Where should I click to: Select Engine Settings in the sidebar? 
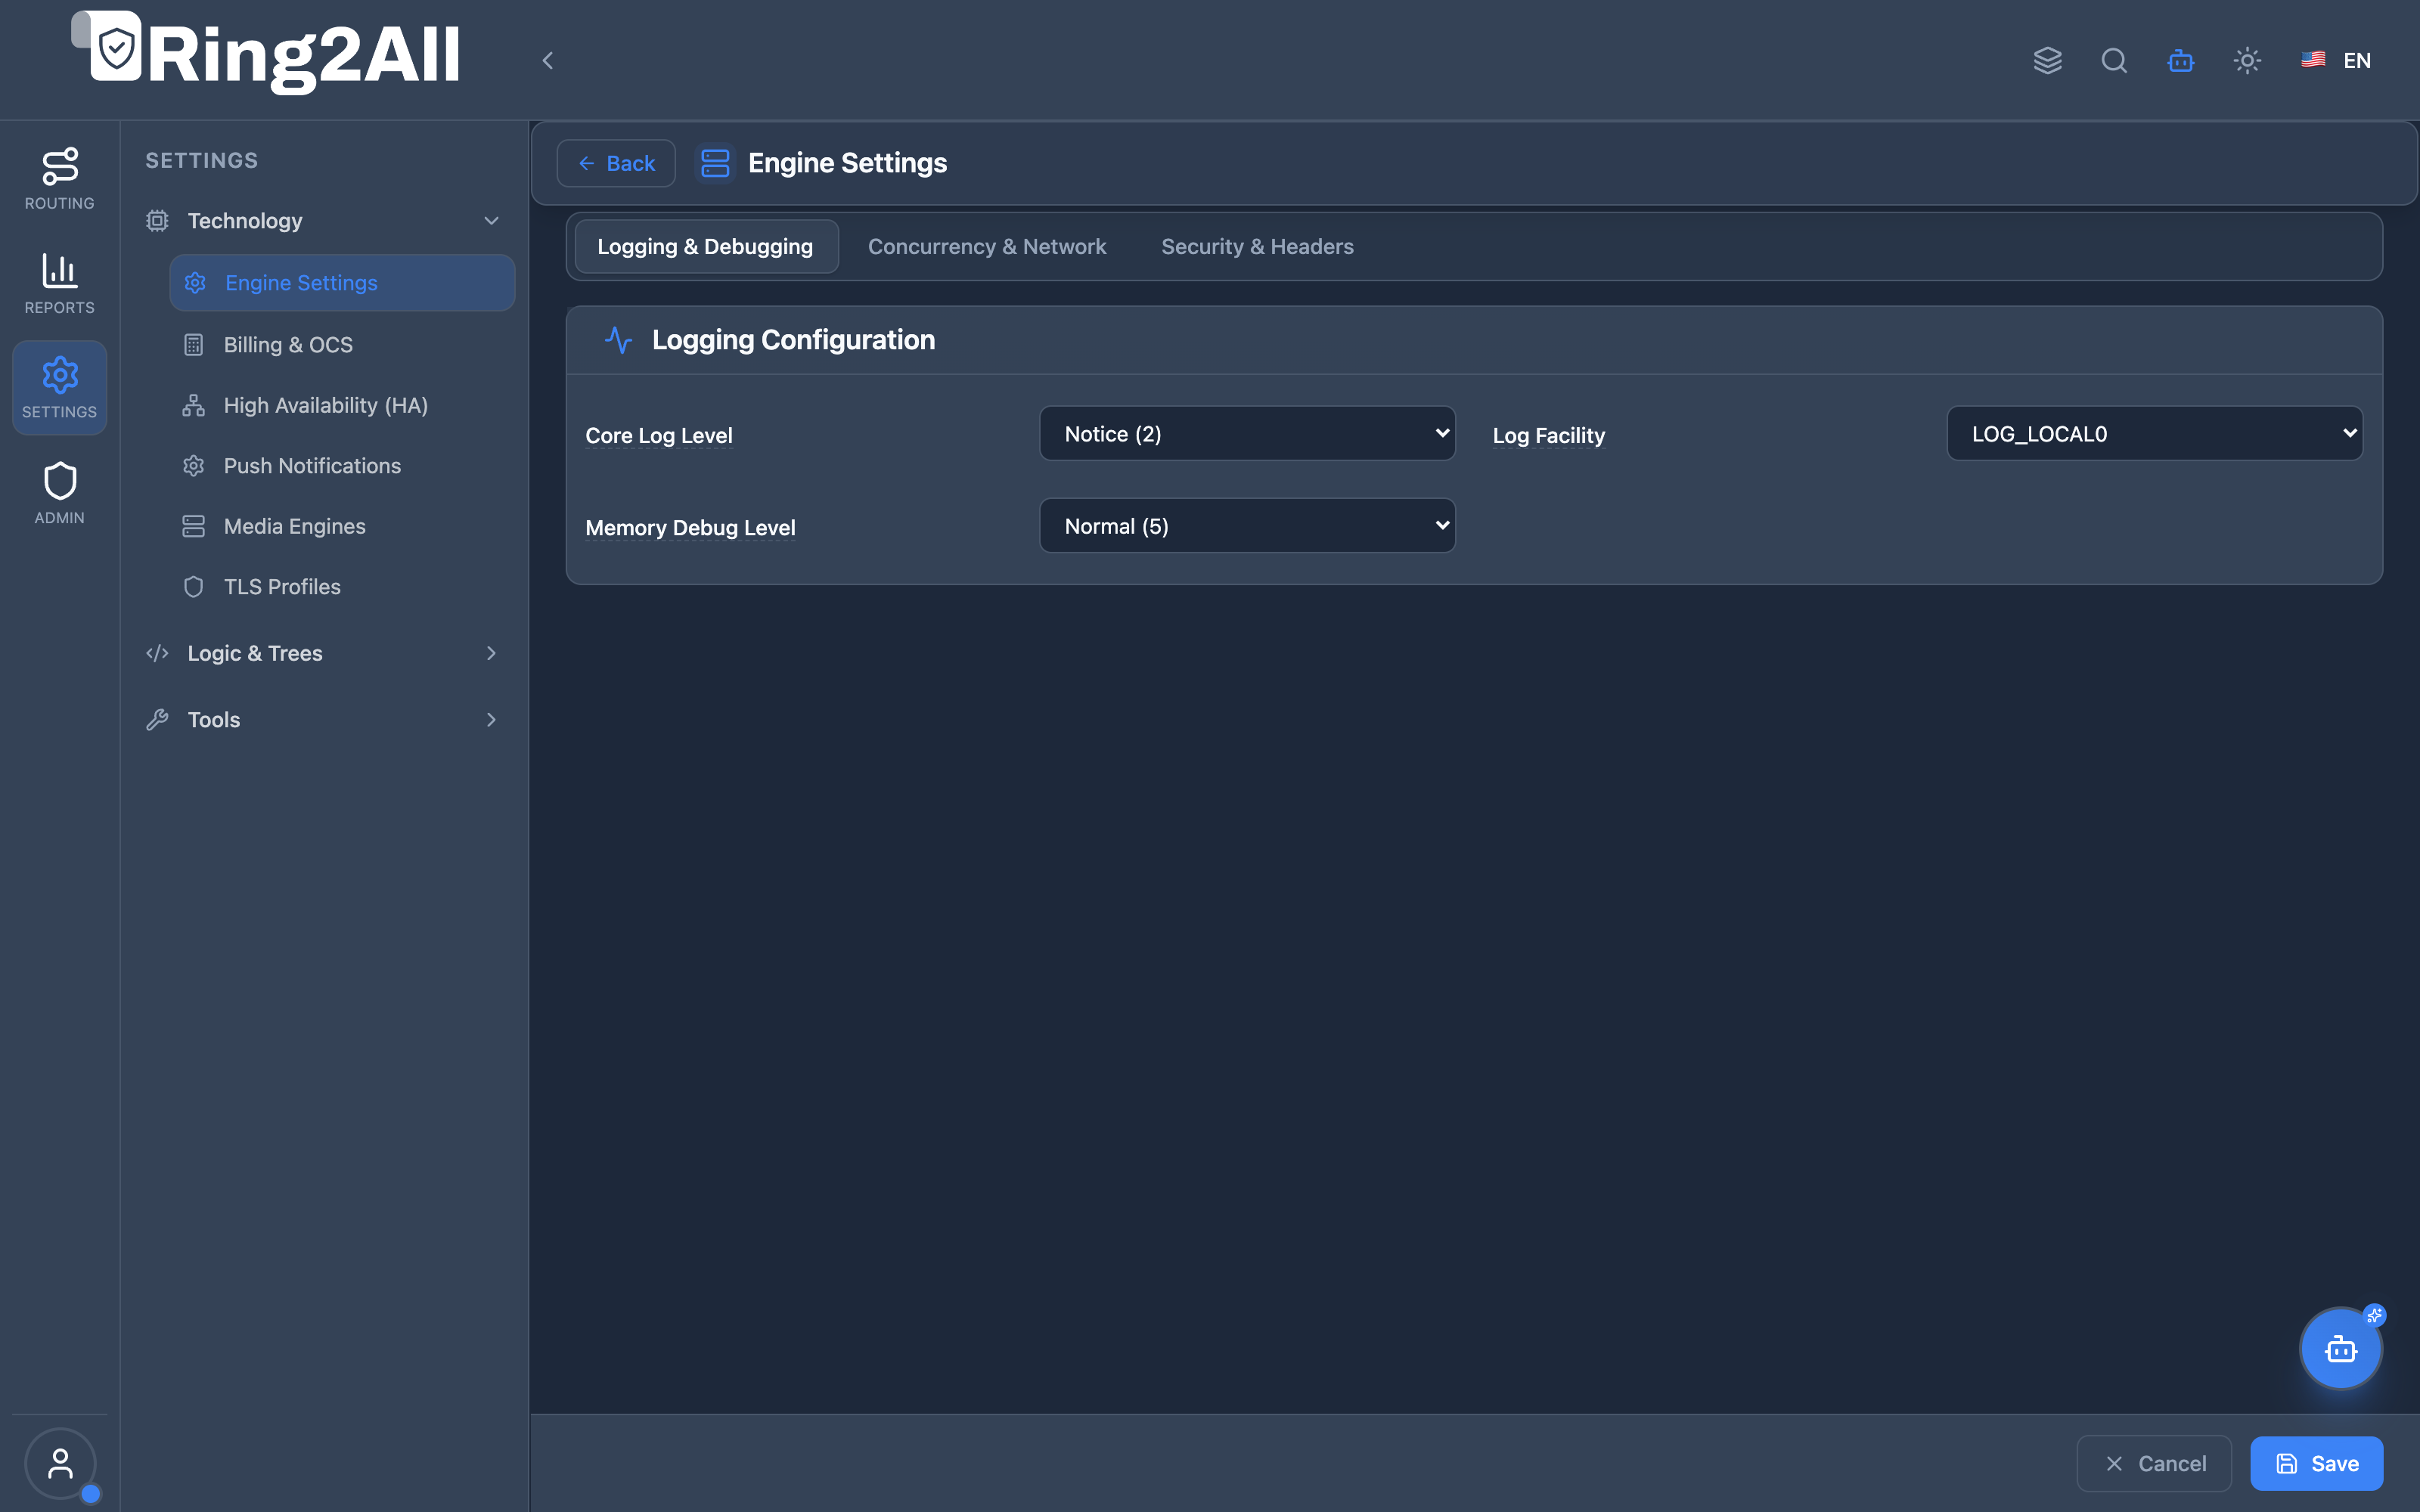coord(343,283)
